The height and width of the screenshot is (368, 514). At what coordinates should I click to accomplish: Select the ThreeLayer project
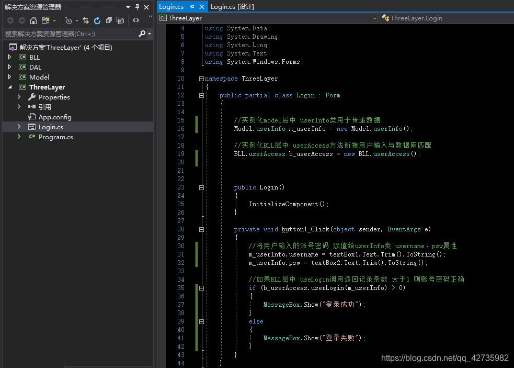coord(47,87)
